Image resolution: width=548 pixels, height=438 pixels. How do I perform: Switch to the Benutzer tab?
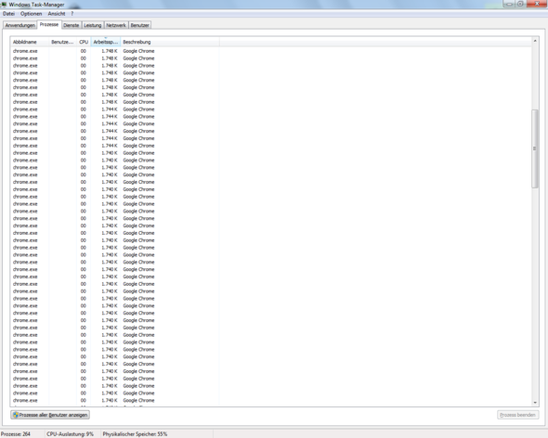[x=140, y=25]
